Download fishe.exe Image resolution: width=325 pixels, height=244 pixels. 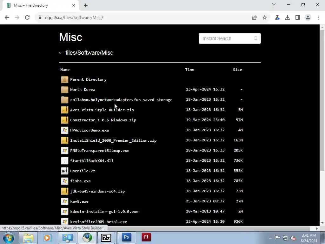(x=80, y=181)
